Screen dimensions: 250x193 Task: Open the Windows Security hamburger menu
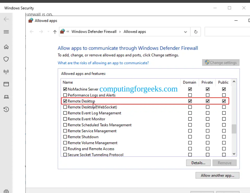point(6,32)
